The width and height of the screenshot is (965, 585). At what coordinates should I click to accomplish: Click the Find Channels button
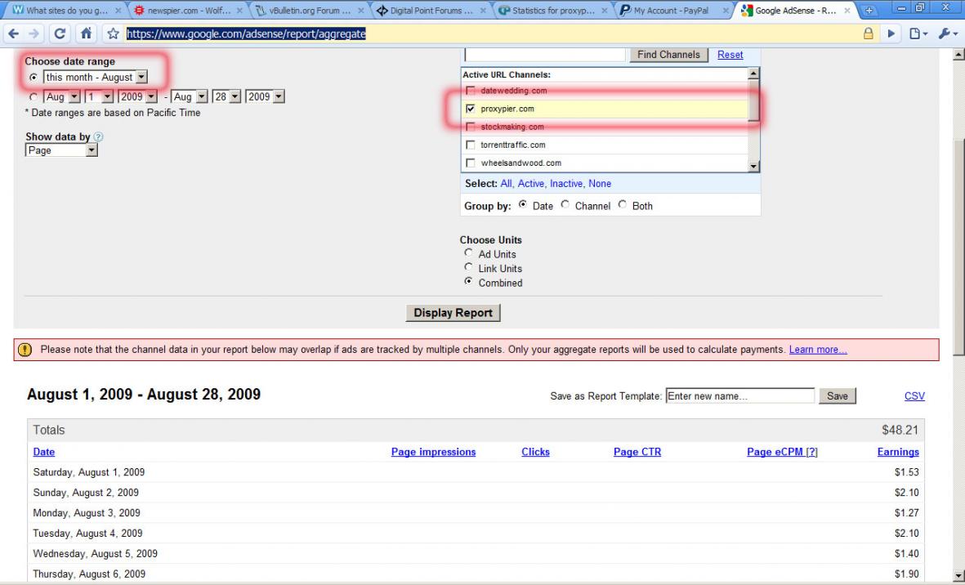pos(668,55)
